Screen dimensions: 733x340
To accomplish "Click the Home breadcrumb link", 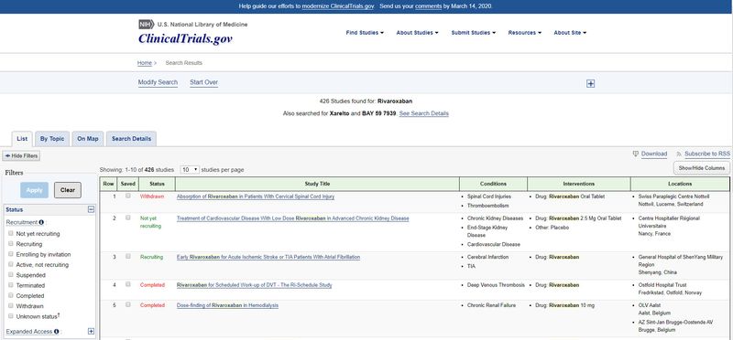I will click(x=145, y=63).
